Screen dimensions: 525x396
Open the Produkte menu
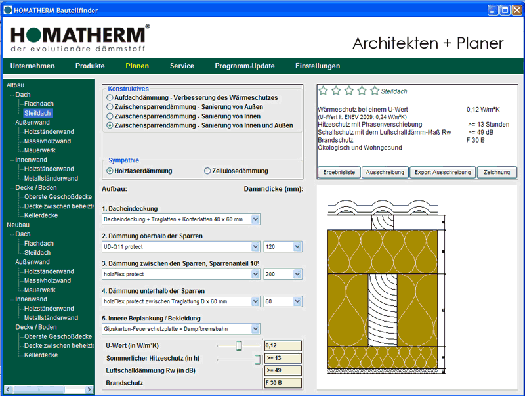coord(90,66)
